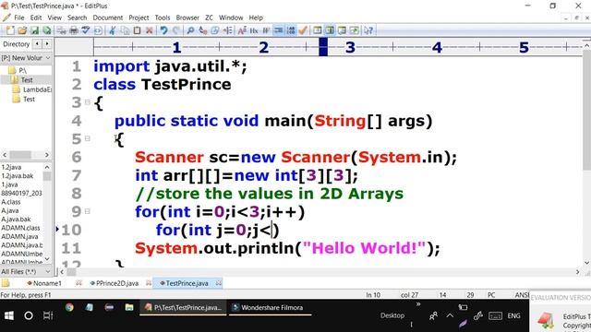
Task: Open the All Files filter dropdown
Action: click(26, 271)
